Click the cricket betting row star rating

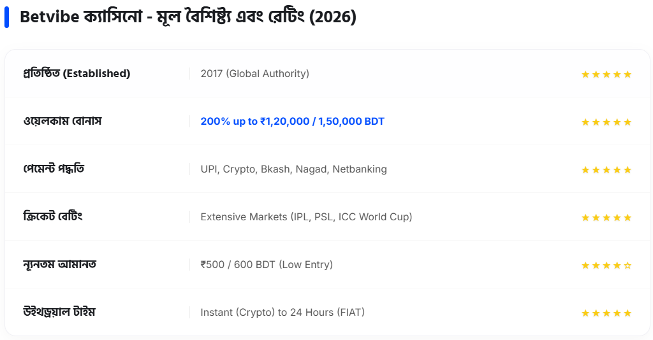[x=606, y=218]
